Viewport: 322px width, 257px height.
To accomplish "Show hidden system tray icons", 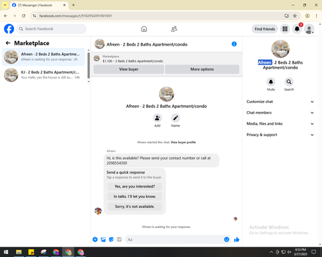I will (x=271, y=252).
